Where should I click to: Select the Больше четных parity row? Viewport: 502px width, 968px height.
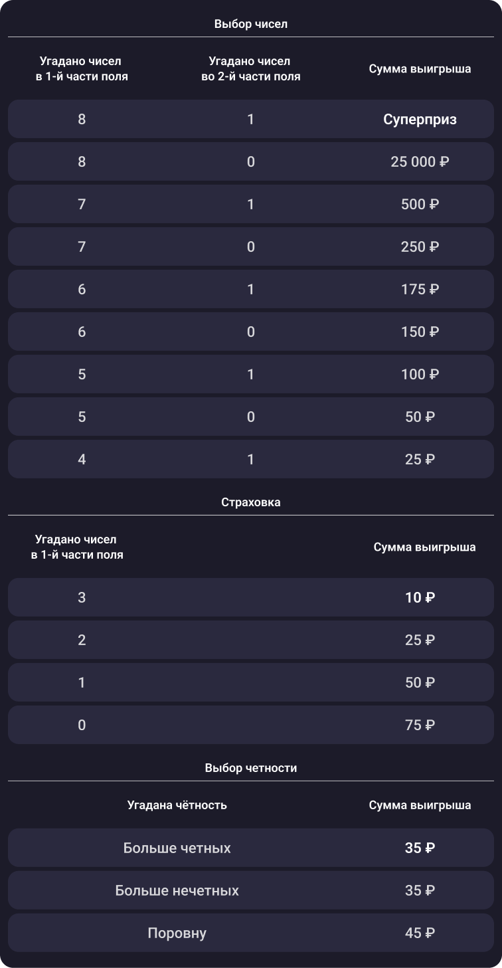coord(251,848)
